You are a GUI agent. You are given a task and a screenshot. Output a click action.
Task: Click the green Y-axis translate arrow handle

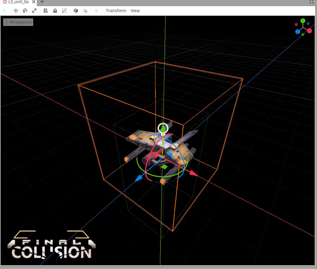click(163, 128)
